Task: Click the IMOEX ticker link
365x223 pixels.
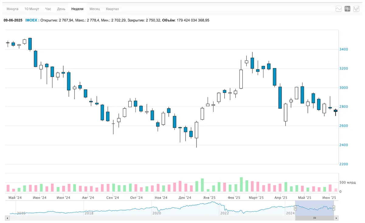Action: point(31,20)
